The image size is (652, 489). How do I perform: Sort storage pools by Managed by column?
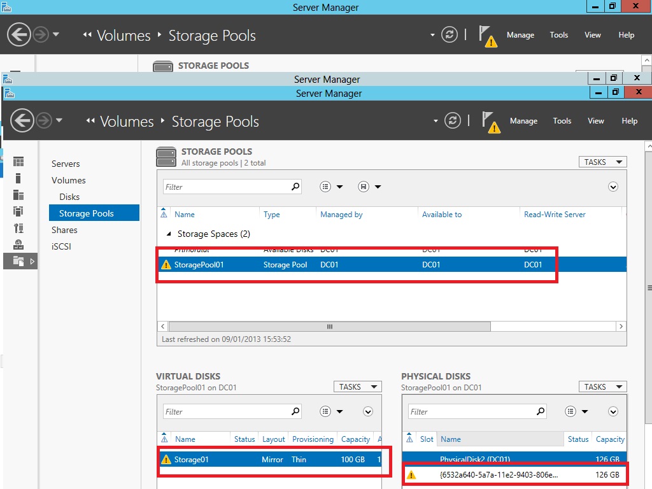click(341, 215)
